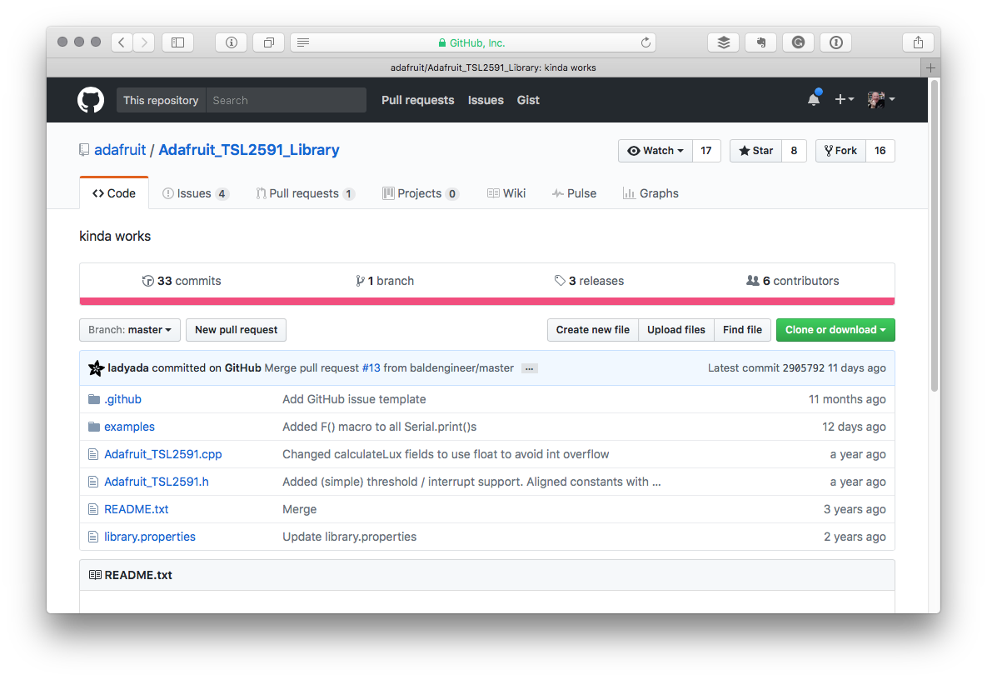Switch to the Issues tab with 4

195,193
